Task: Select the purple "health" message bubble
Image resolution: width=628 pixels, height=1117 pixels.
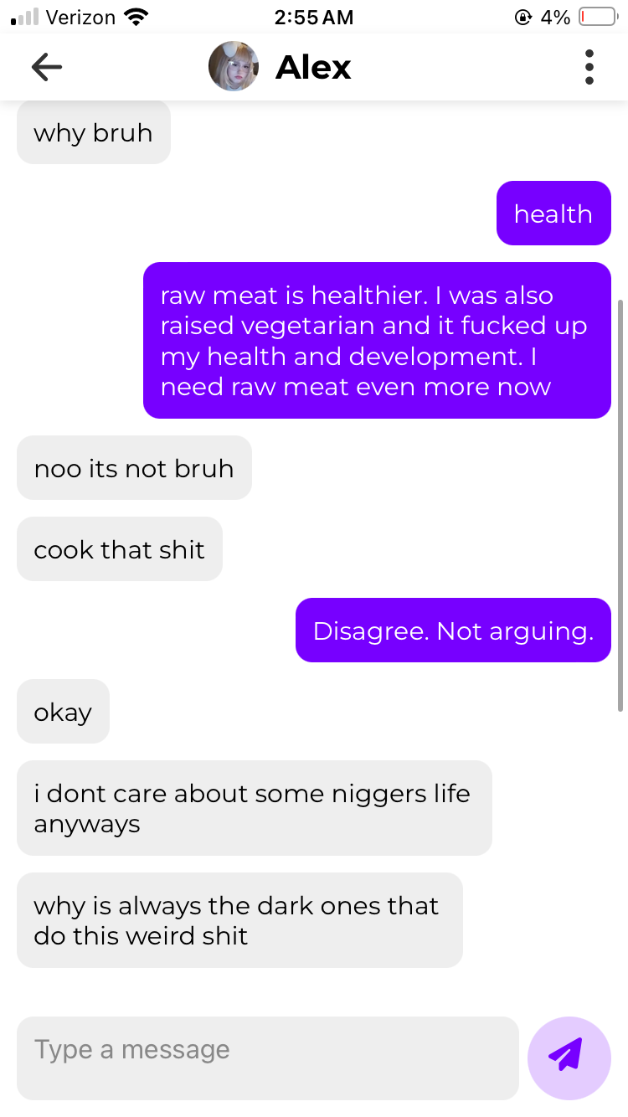Action: pyautogui.click(x=553, y=214)
